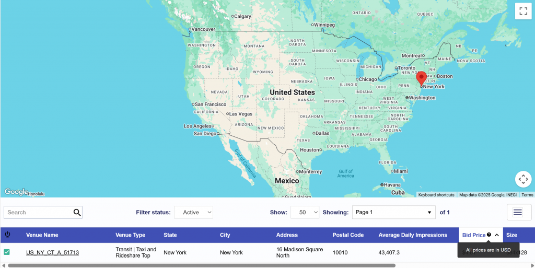Click the Havana label on map
The height and width of the screenshot is (268, 535).
coord(392,185)
